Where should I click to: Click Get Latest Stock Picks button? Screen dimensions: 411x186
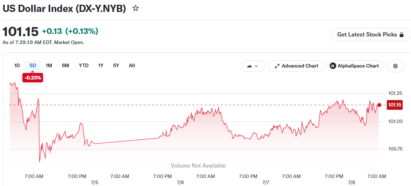pos(371,35)
